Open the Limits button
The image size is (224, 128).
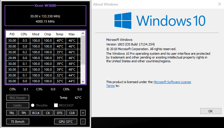click(18, 105)
